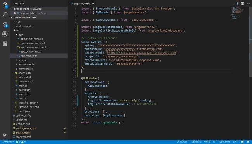Click Ln 18, Col 1 in status bar
Screen dimensions: 252x144
tap(183, 142)
